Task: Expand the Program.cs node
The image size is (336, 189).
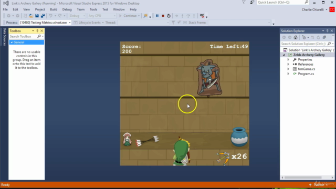Action: pyautogui.click(x=288, y=73)
